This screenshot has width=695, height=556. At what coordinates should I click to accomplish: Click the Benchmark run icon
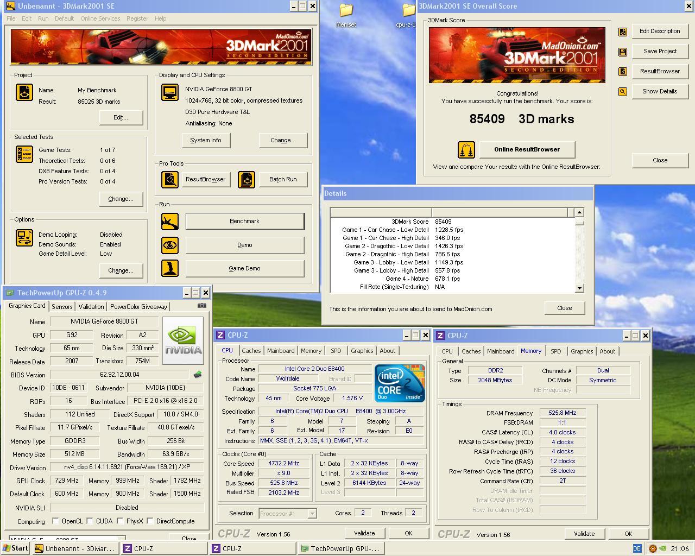point(170,221)
